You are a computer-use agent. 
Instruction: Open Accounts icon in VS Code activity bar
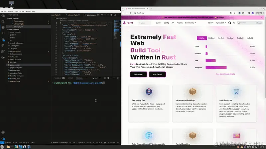click(3, 132)
